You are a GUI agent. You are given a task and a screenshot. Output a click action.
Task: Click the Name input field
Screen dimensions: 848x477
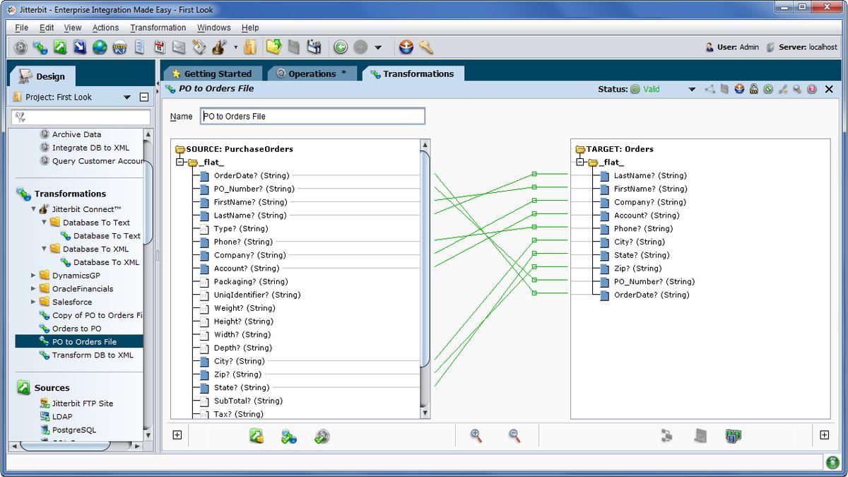(x=313, y=116)
